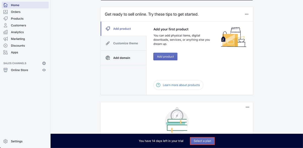
Task: Click the 'Add your first product' heading
Action: [171, 29]
